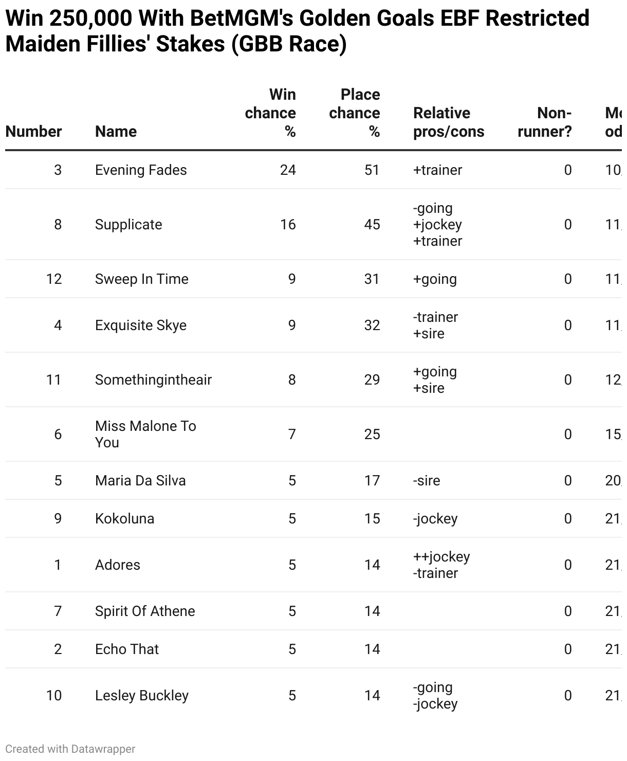Click the Supplicate horse name

(128, 225)
